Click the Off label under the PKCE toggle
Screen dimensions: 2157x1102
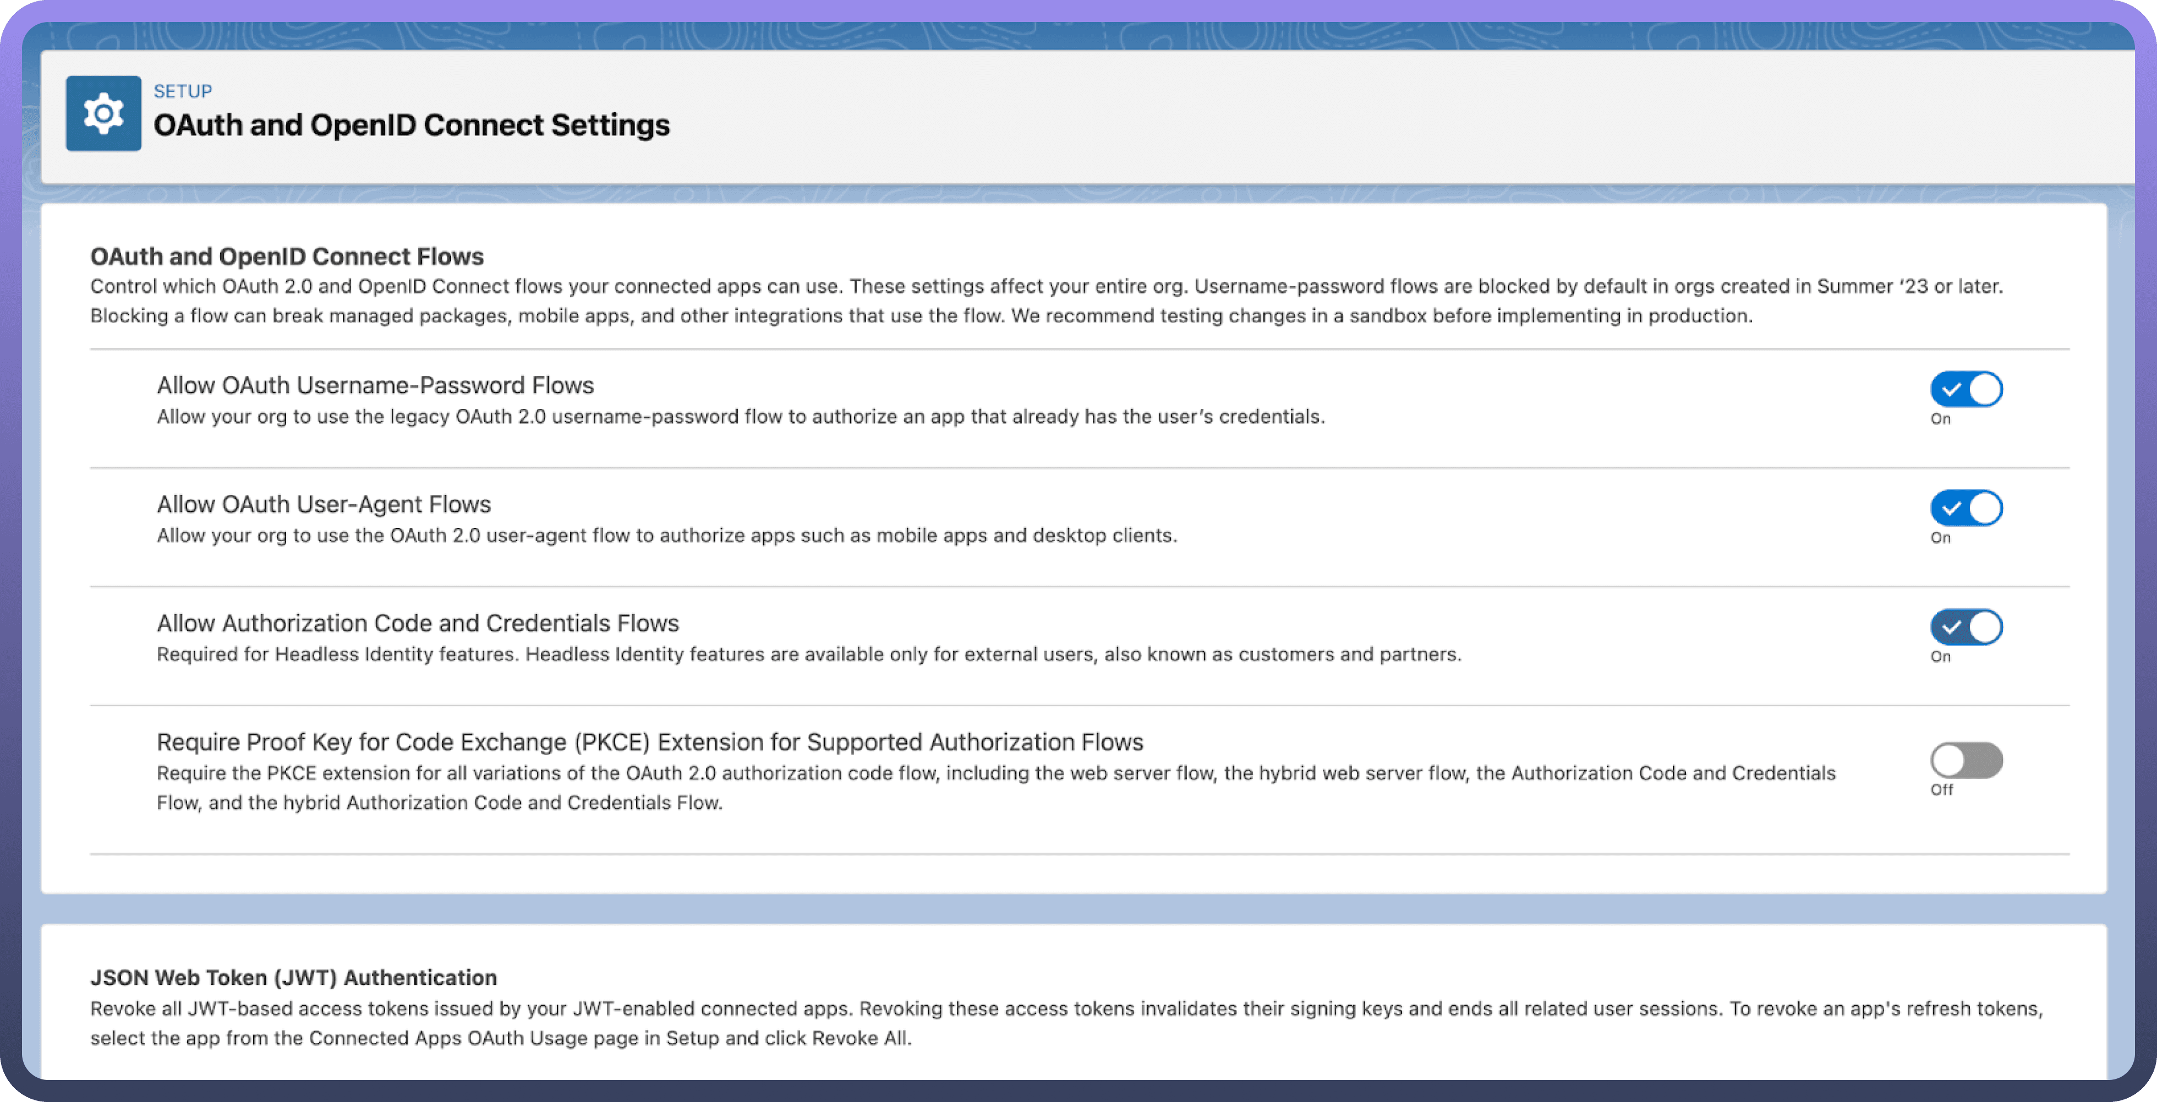click(1941, 790)
